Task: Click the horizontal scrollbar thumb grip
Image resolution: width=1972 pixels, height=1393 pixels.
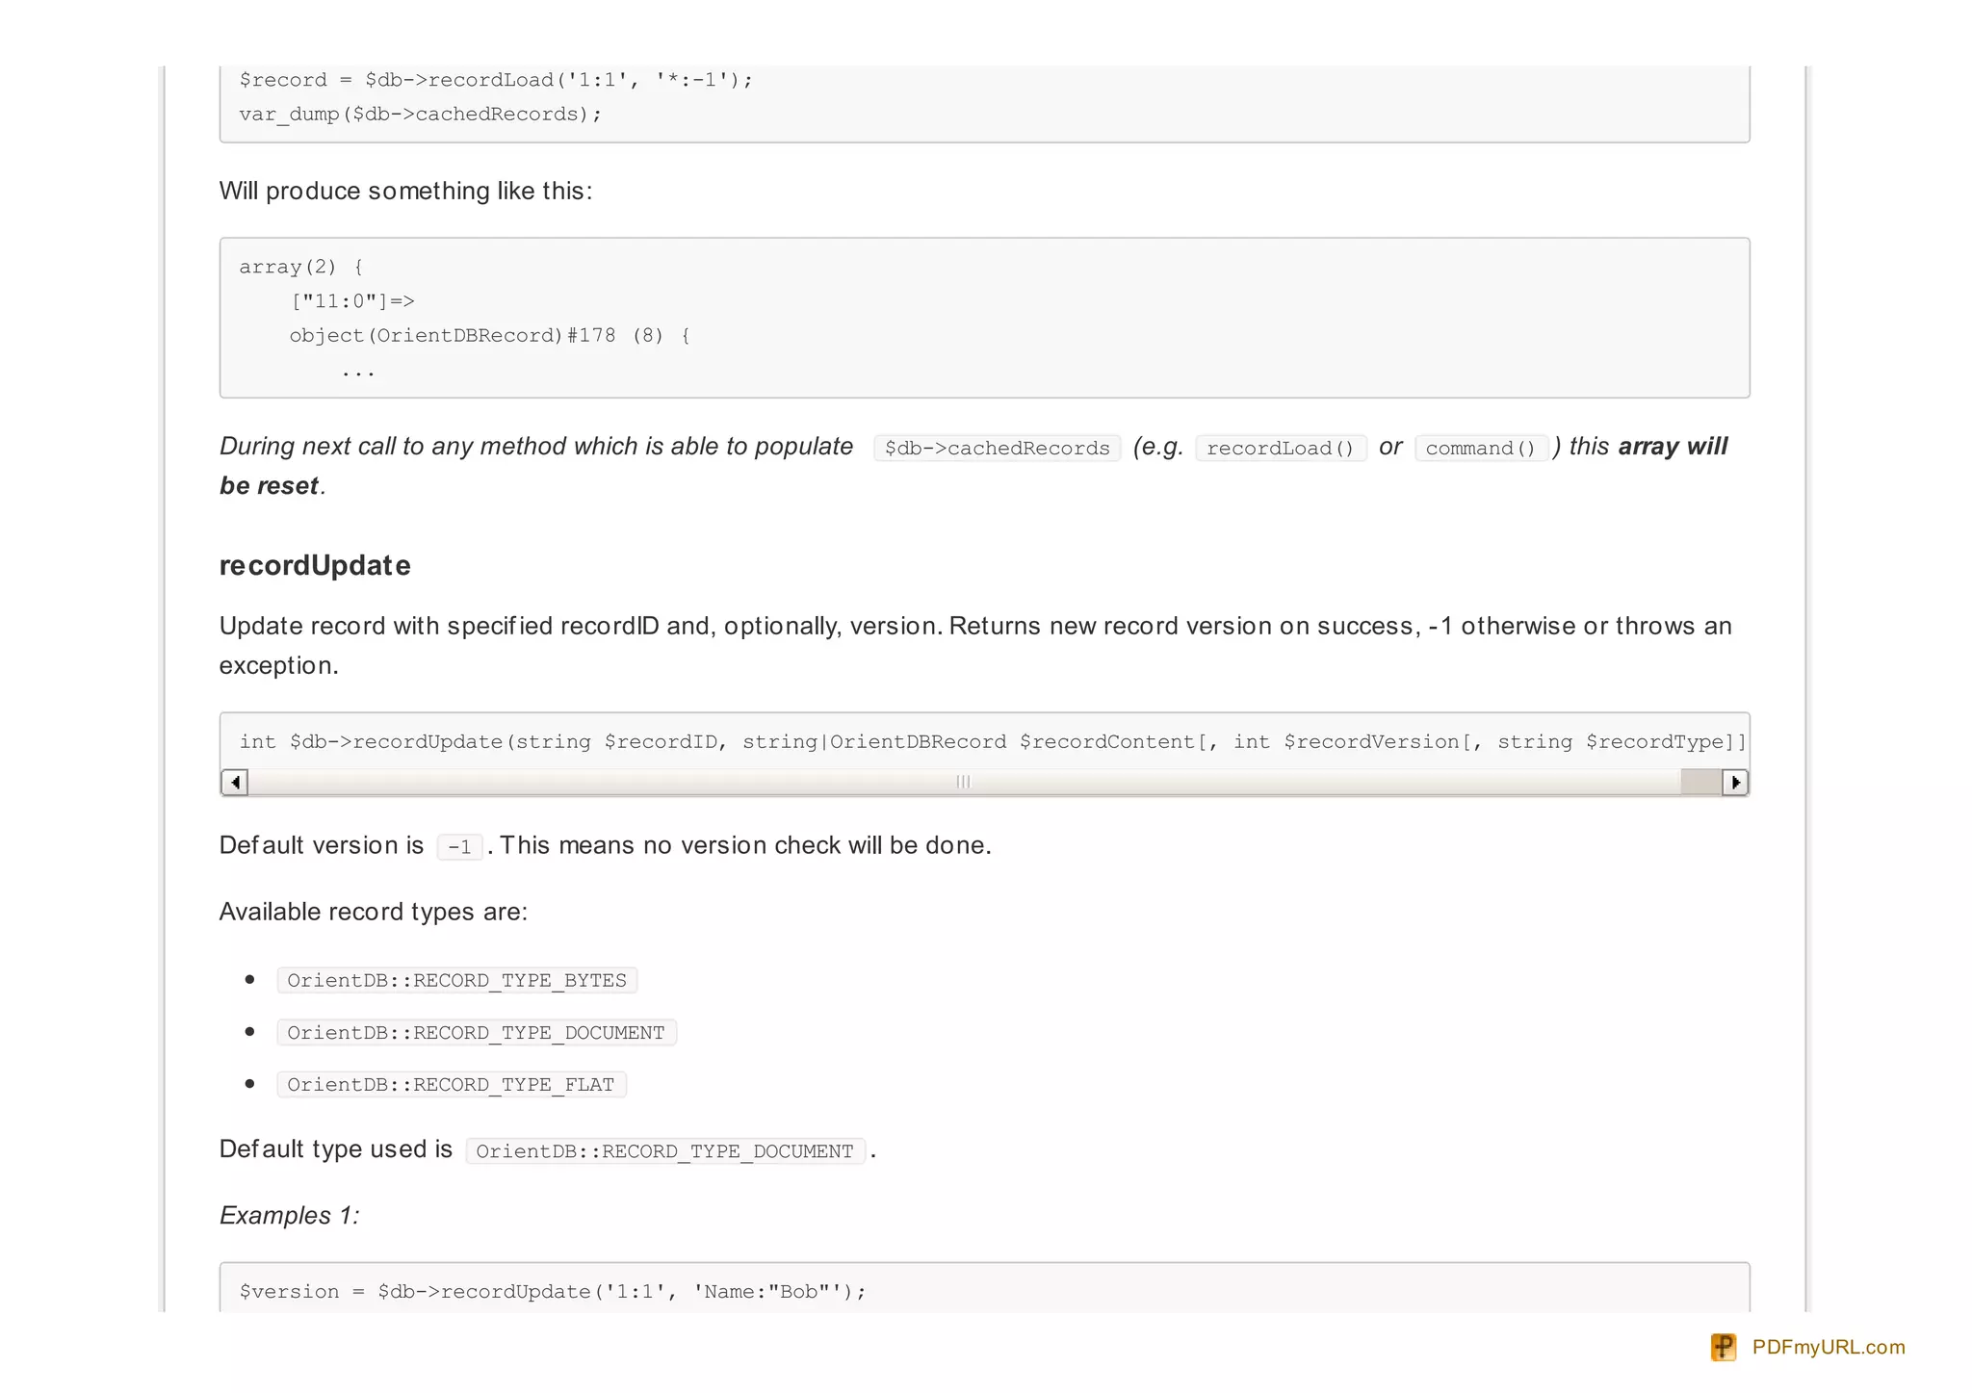Action: point(963,782)
